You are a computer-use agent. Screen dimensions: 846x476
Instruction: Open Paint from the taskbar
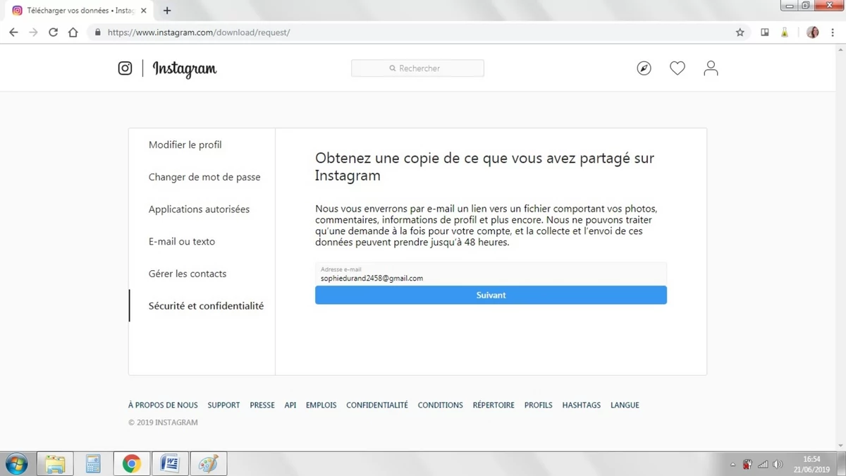[x=209, y=463]
